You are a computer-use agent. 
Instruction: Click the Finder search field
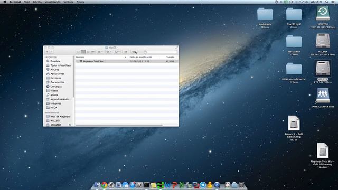[161, 52]
